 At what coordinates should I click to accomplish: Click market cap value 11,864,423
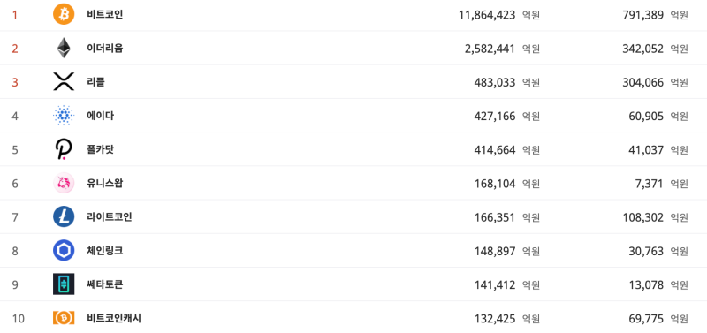[487, 15]
